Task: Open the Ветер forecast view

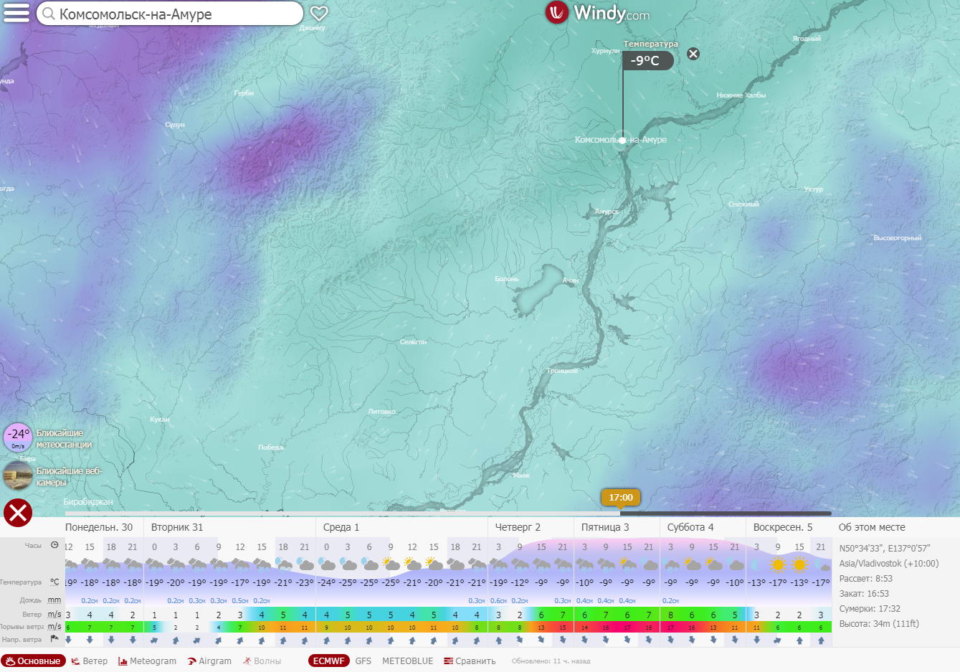Action: 90,661
